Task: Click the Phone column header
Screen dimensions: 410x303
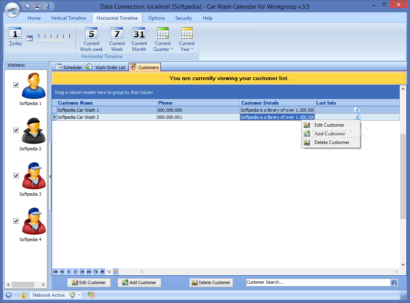Action: pyautogui.click(x=198, y=103)
